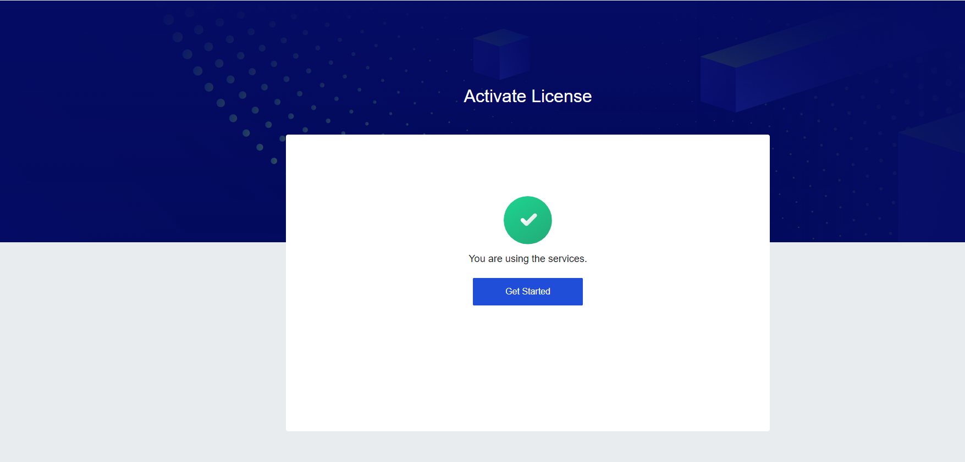The image size is (965, 462).
Task: Click empty white card area below Get Started
Action: tap(527, 368)
